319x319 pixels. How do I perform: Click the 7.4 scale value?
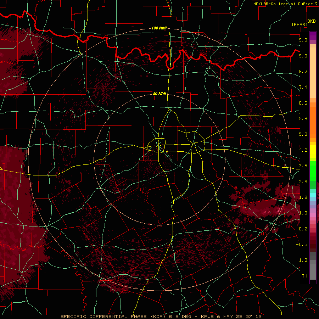(303, 87)
